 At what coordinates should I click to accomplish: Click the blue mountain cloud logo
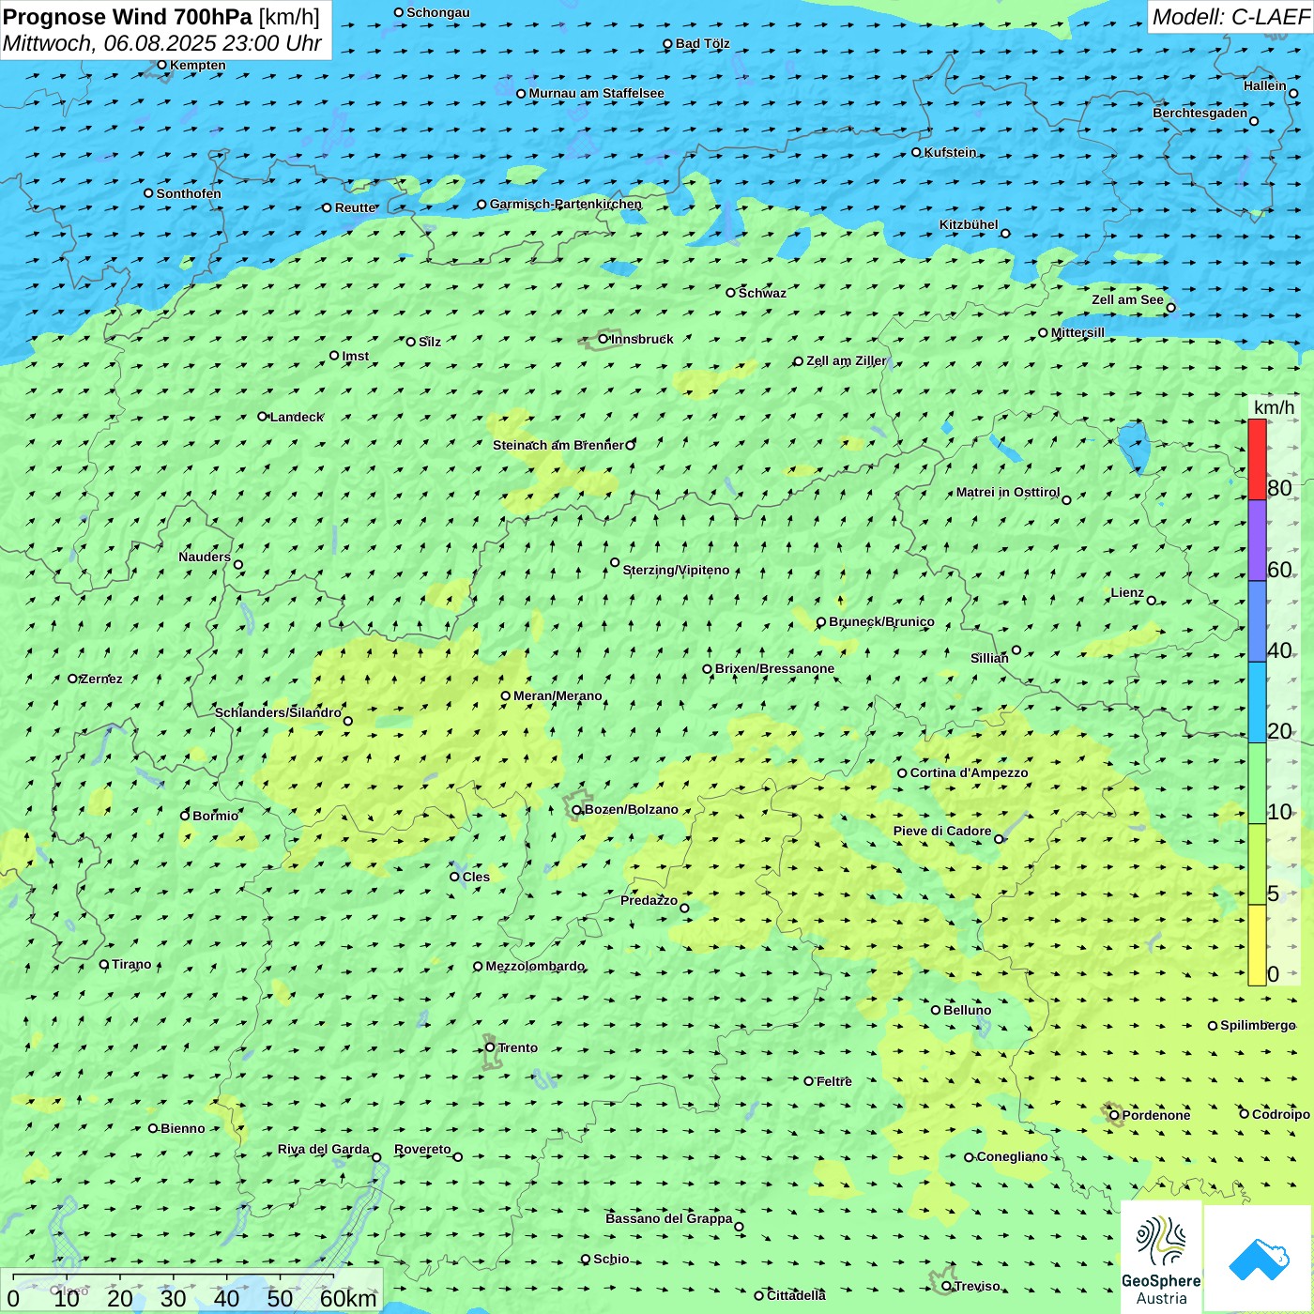tap(1258, 1258)
